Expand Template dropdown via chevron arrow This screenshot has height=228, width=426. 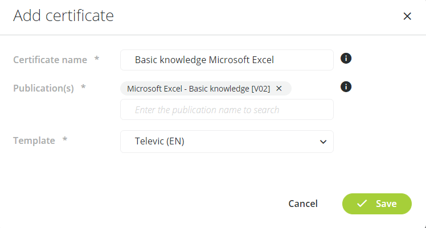coord(323,142)
